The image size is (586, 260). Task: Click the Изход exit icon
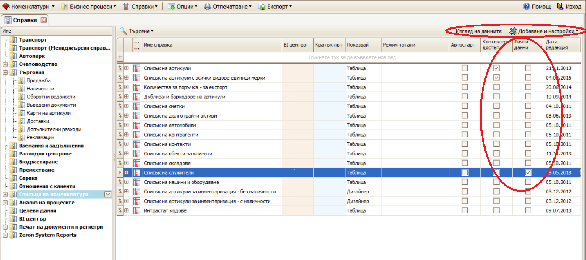(x=560, y=7)
